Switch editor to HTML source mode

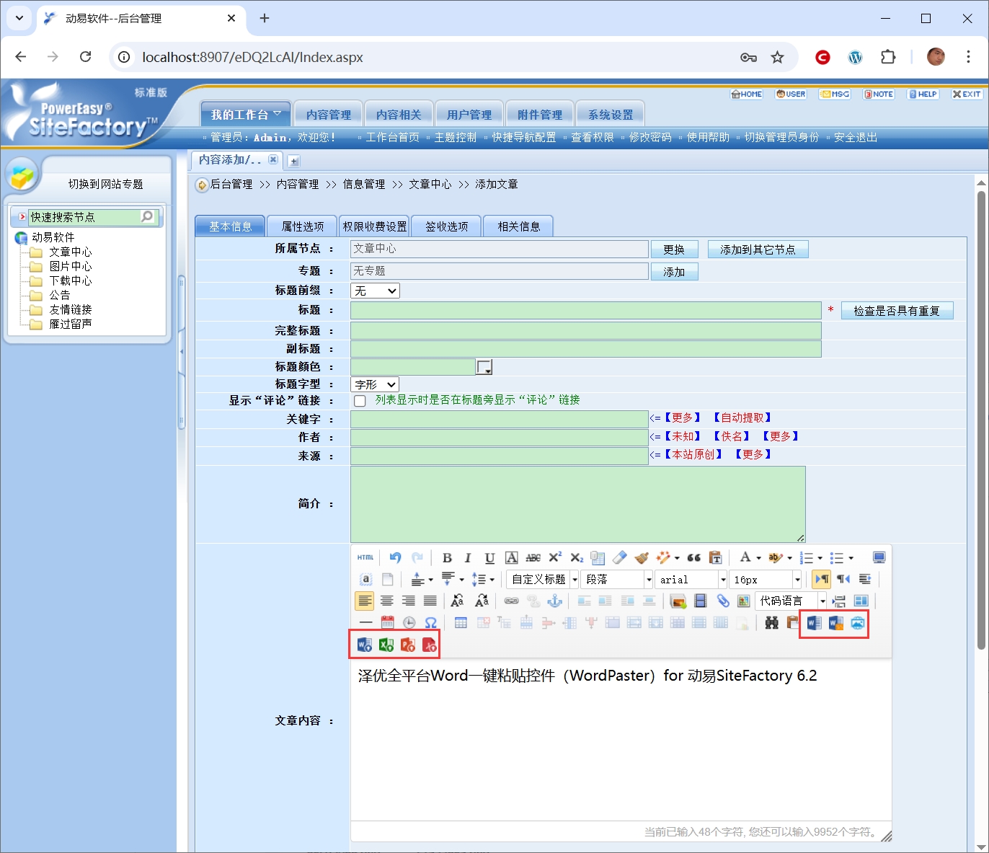click(x=365, y=557)
